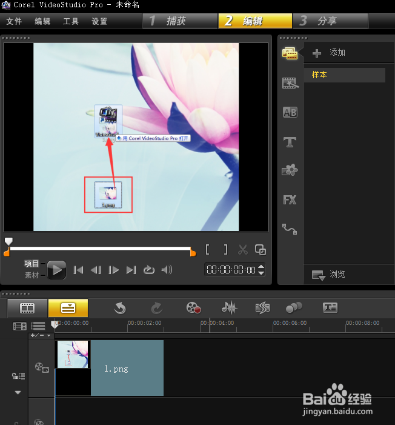Click the scissors split clip icon
Viewport: 395px width, 425px height.
click(x=243, y=250)
